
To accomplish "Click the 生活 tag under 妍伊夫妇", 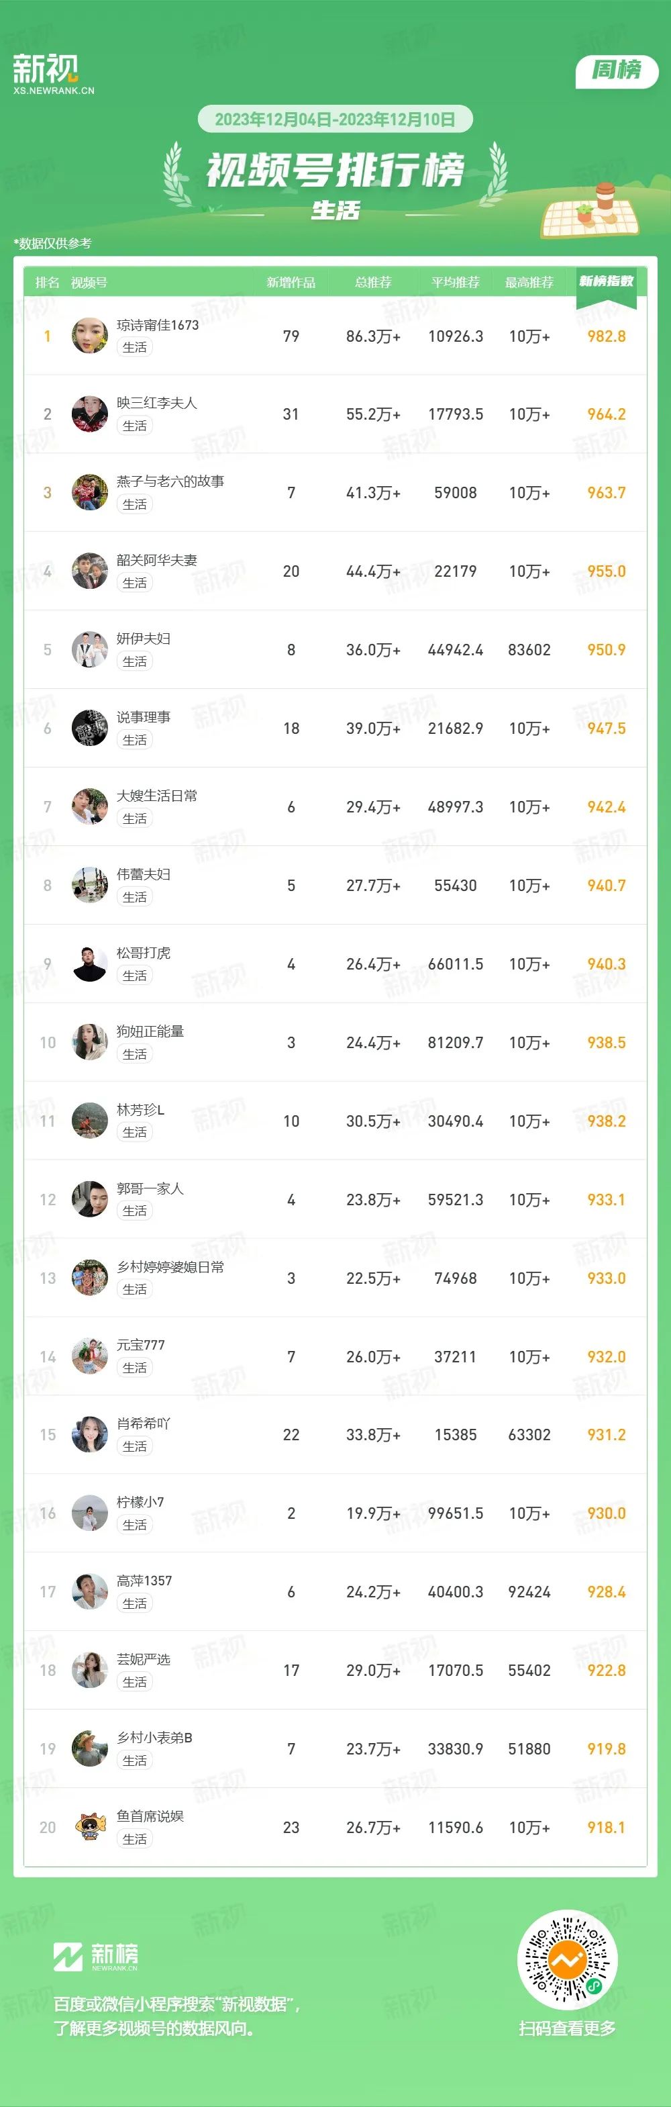I will [x=135, y=661].
